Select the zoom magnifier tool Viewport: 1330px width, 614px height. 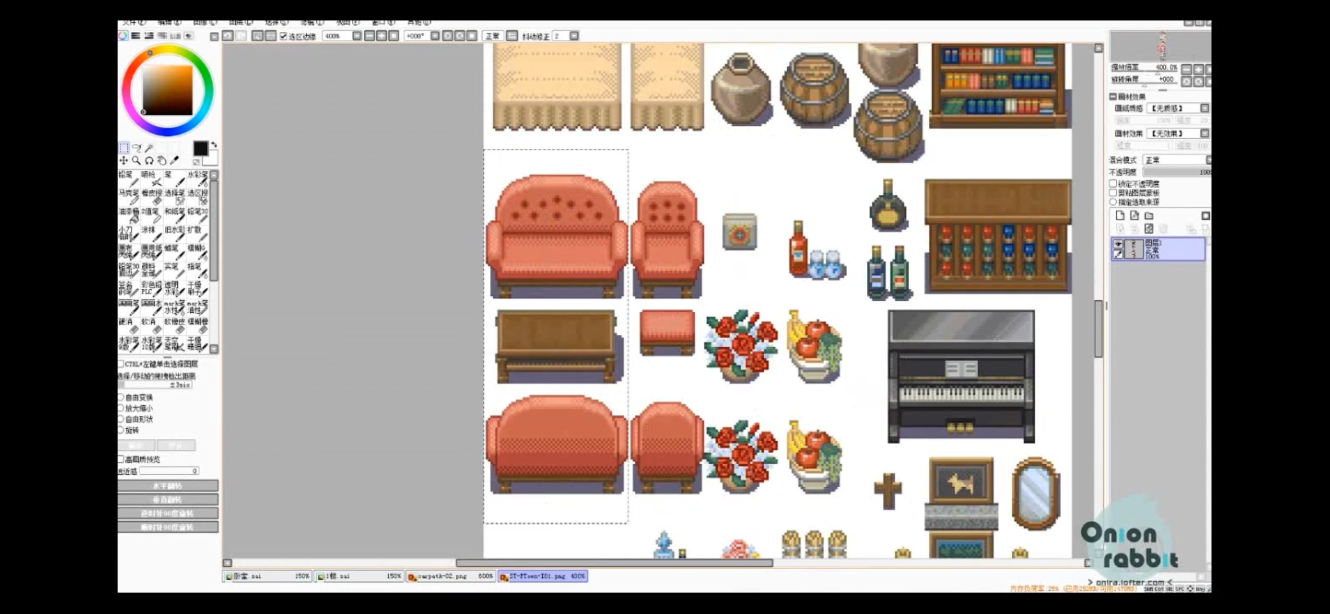[136, 161]
